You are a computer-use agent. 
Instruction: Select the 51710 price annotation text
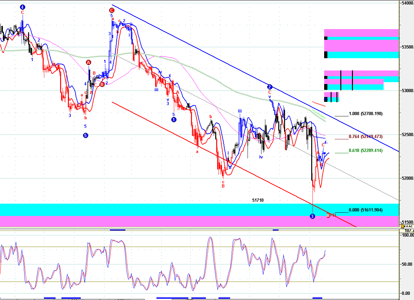(x=258, y=200)
